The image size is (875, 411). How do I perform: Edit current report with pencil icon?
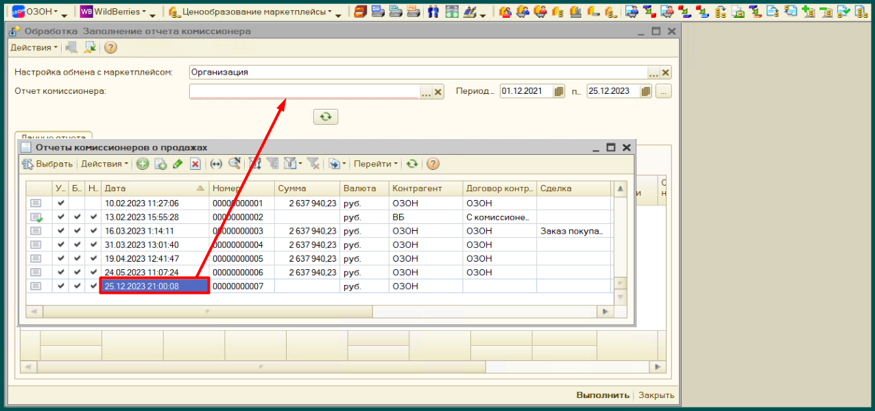178,164
